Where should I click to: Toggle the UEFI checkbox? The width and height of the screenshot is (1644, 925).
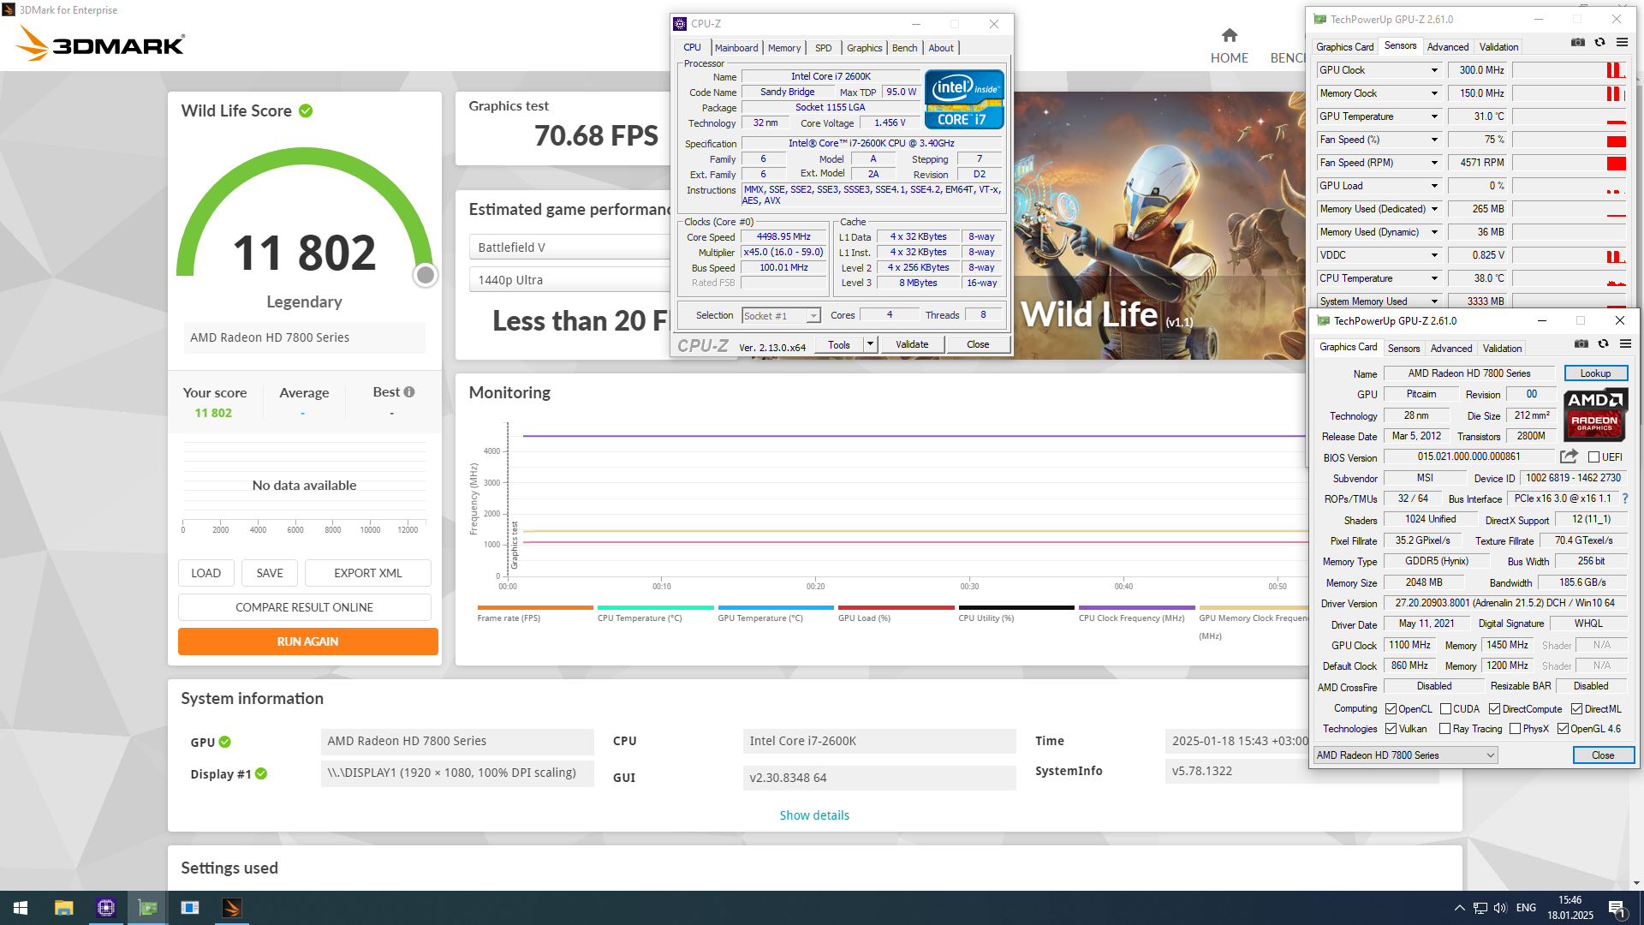pyautogui.click(x=1593, y=457)
